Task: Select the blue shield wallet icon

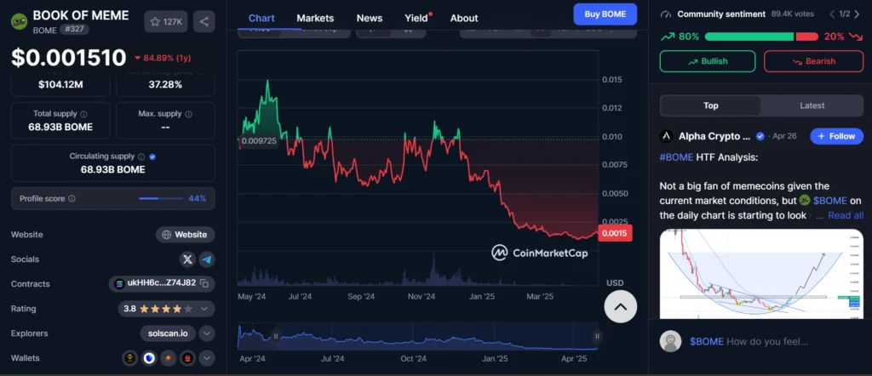Action: (x=149, y=358)
